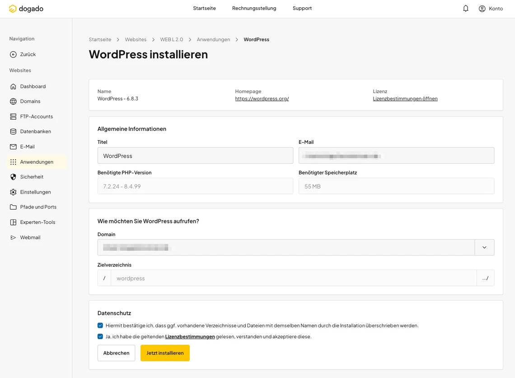Switch to the Rechnungsstellung page
Image resolution: width=515 pixels, height=378 pixels.
click(254, 8)
